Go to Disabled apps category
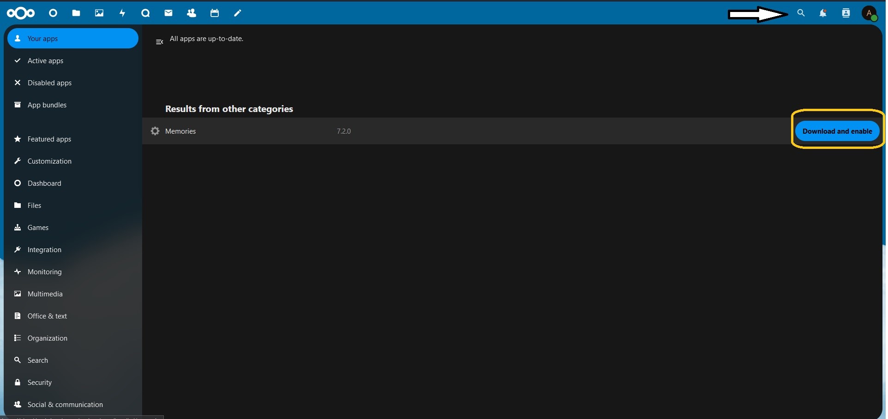 [x=49, y=83]
